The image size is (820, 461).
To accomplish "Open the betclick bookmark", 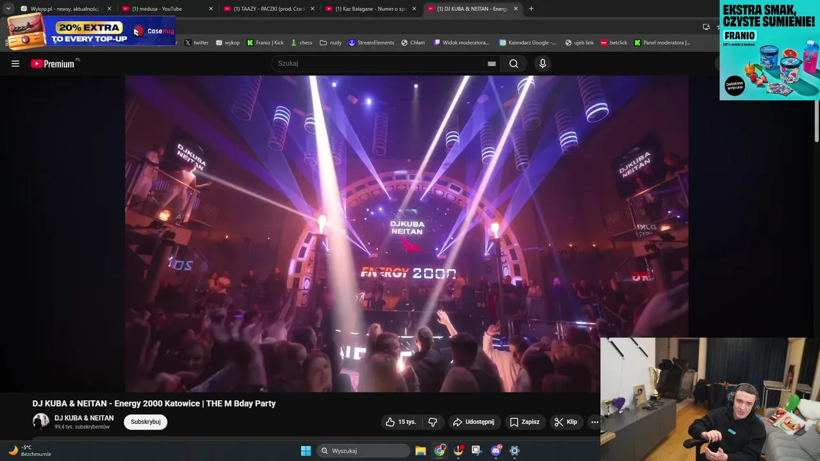I will tap(614, 43).
